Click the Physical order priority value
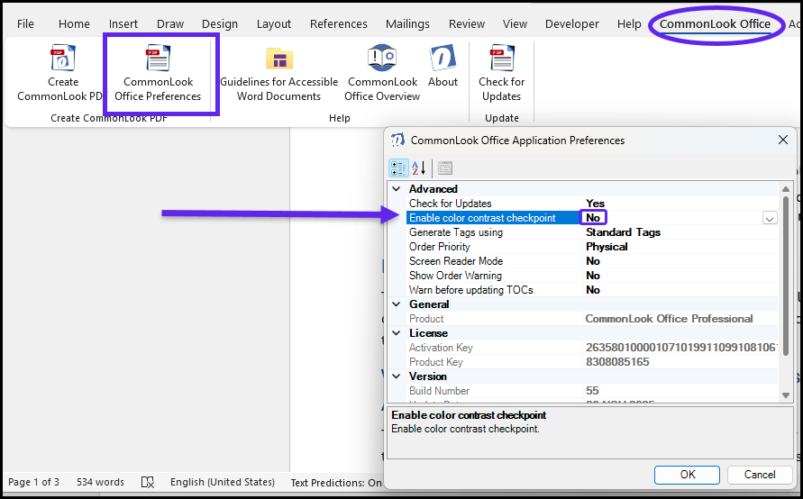The image size is (803, 499). (607, 247)
